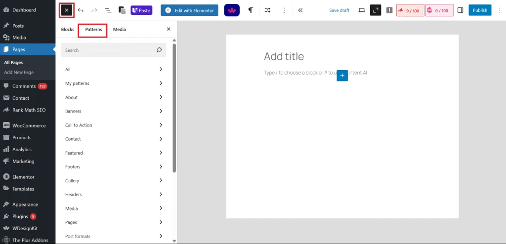Screen dimensions: 506x244
Task: Click the patterns Search field
Action: tap(109, 50)
